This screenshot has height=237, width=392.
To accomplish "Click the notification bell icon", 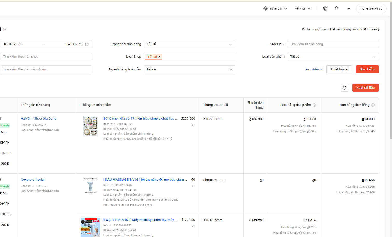I will click(x=336, y=9).
